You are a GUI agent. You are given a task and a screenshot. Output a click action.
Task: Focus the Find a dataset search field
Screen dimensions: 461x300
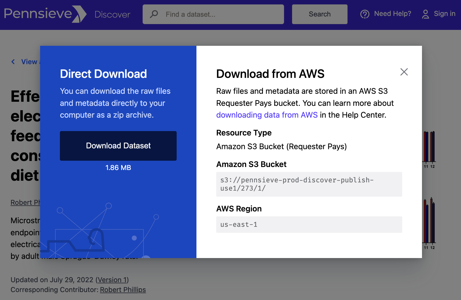(x=213, y=14)
